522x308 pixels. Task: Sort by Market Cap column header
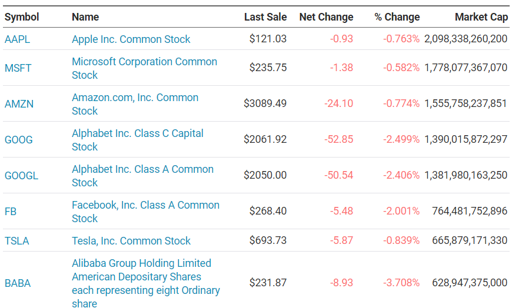(x=481, y=17)
